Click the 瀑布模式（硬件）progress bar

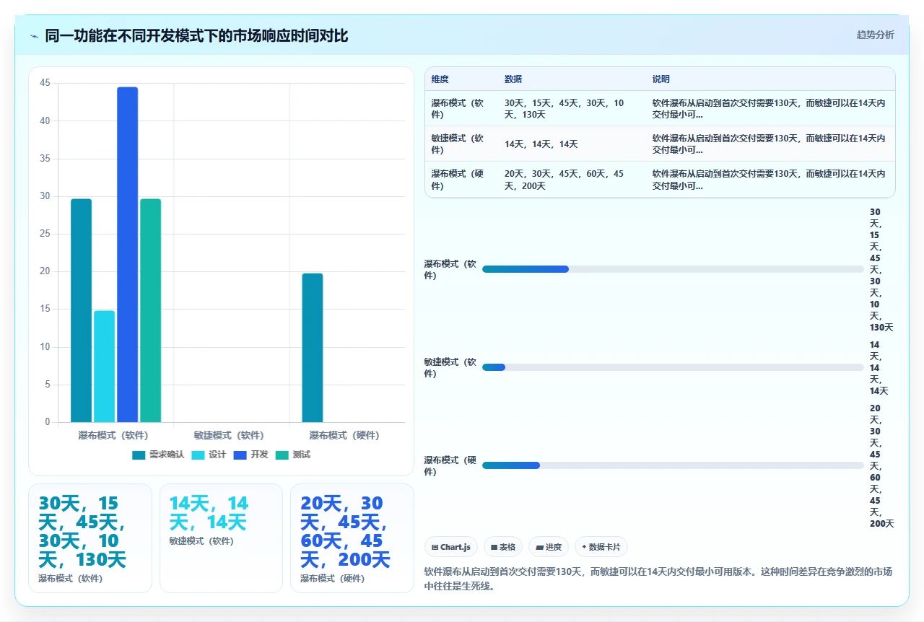673,465
